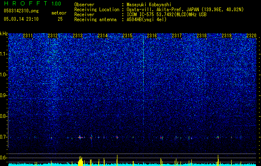Click time marker 2317

click(x=177, y=36)
